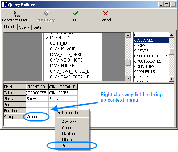This screenshot has width=178, height=152.
Task: Click the Show row header
Action: [x=15, y=99]
